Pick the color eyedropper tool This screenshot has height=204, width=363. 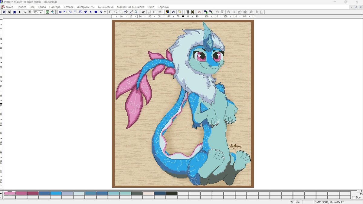pos(131,12)
